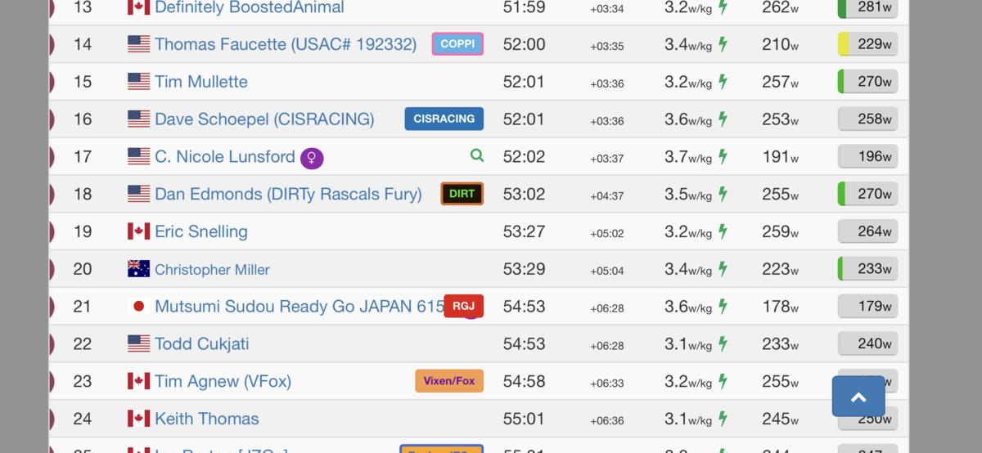This screenshot has width=982, height=453.
Task: Select the 233w power box for Christopher Miller
Action: (867, 268)
